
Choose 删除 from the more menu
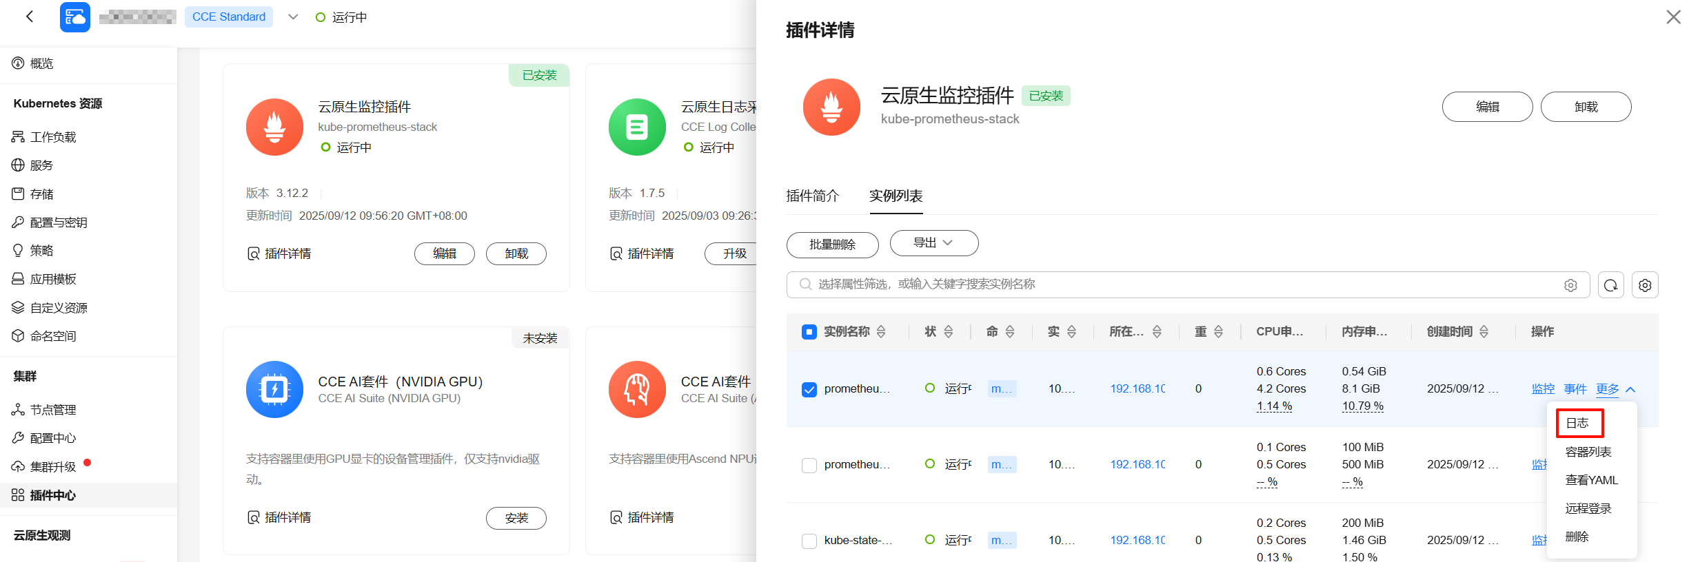(x=1577, y=537)
